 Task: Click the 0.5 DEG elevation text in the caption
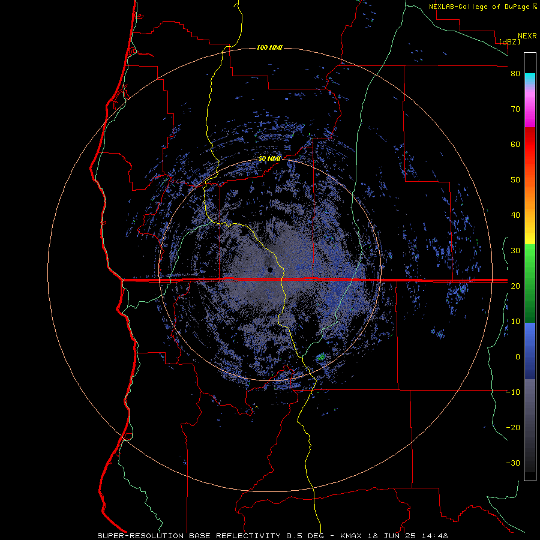click(x=305, y=536)
